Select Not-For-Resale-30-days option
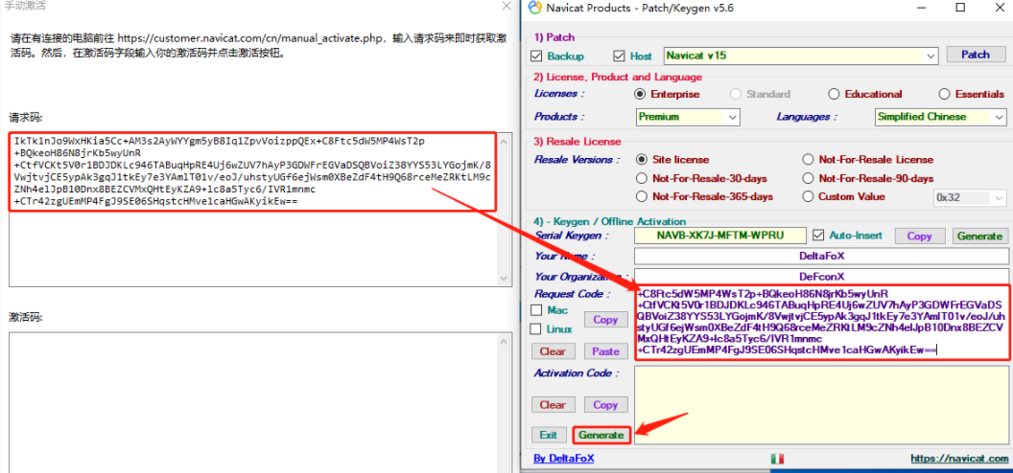The height and width of the screenshot is (473, 1013). [642, 178]
